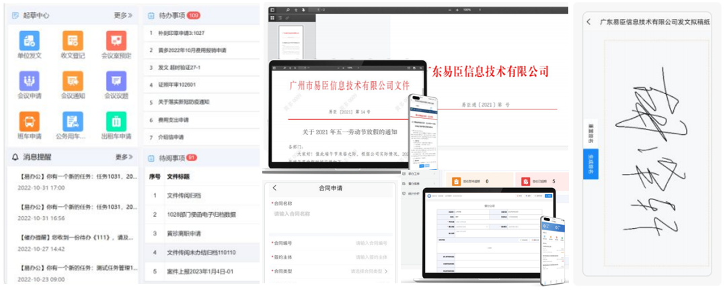
Task: Open the 会议室预定 icon
Action: (116, 41)
